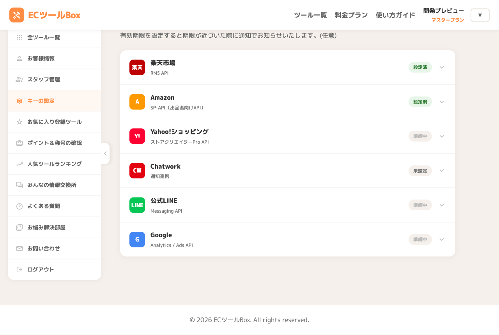Click the add-staff icon beside スタッフ管理

tap(19, 79)
